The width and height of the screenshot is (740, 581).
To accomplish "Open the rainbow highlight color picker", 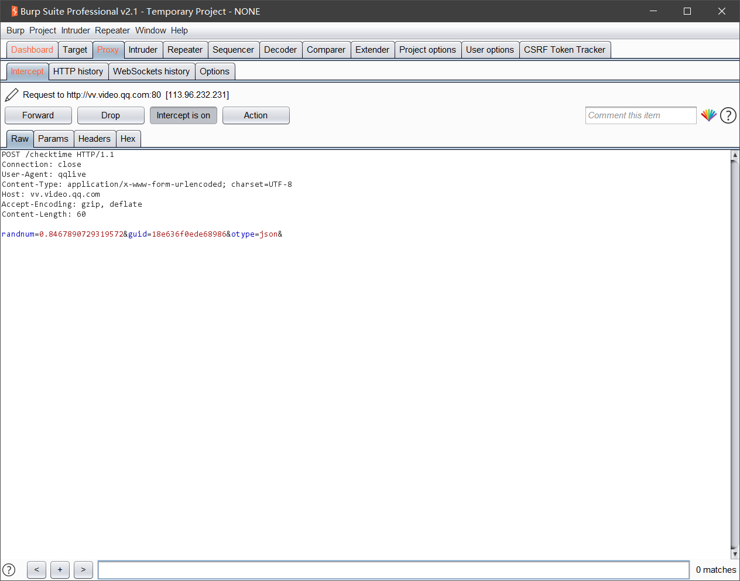I will pos(708,115).
